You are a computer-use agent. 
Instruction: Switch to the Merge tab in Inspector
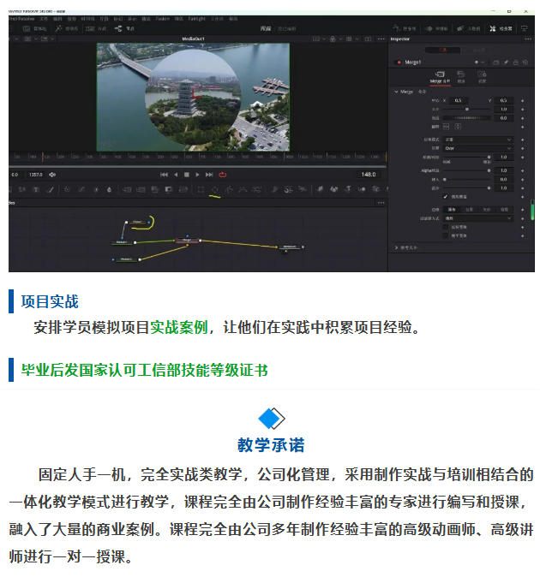pos(440,77)
